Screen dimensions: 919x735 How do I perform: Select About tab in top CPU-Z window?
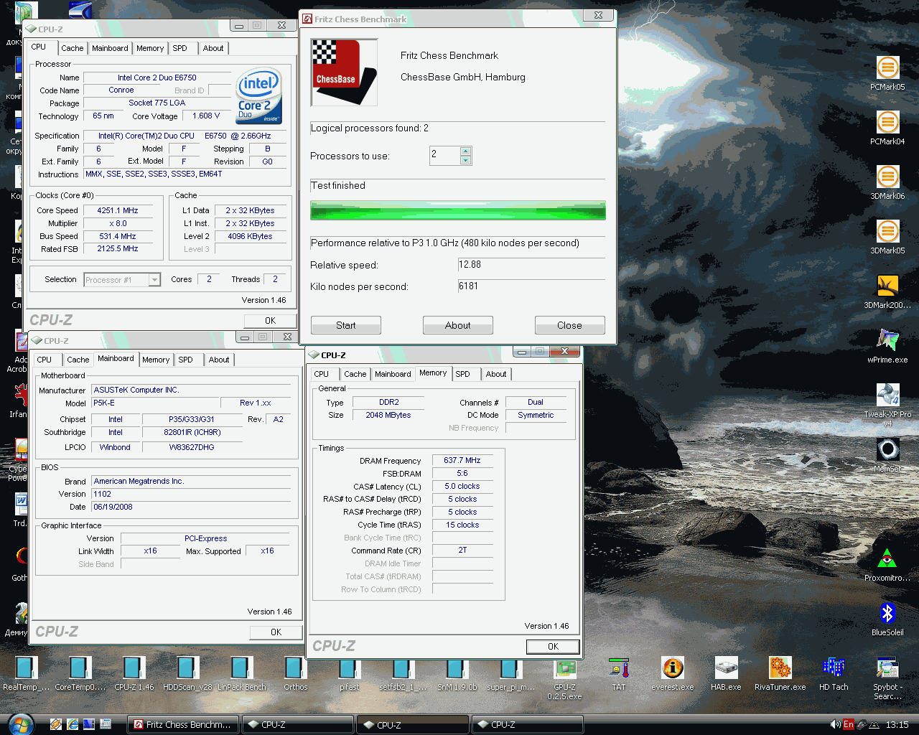213,48
